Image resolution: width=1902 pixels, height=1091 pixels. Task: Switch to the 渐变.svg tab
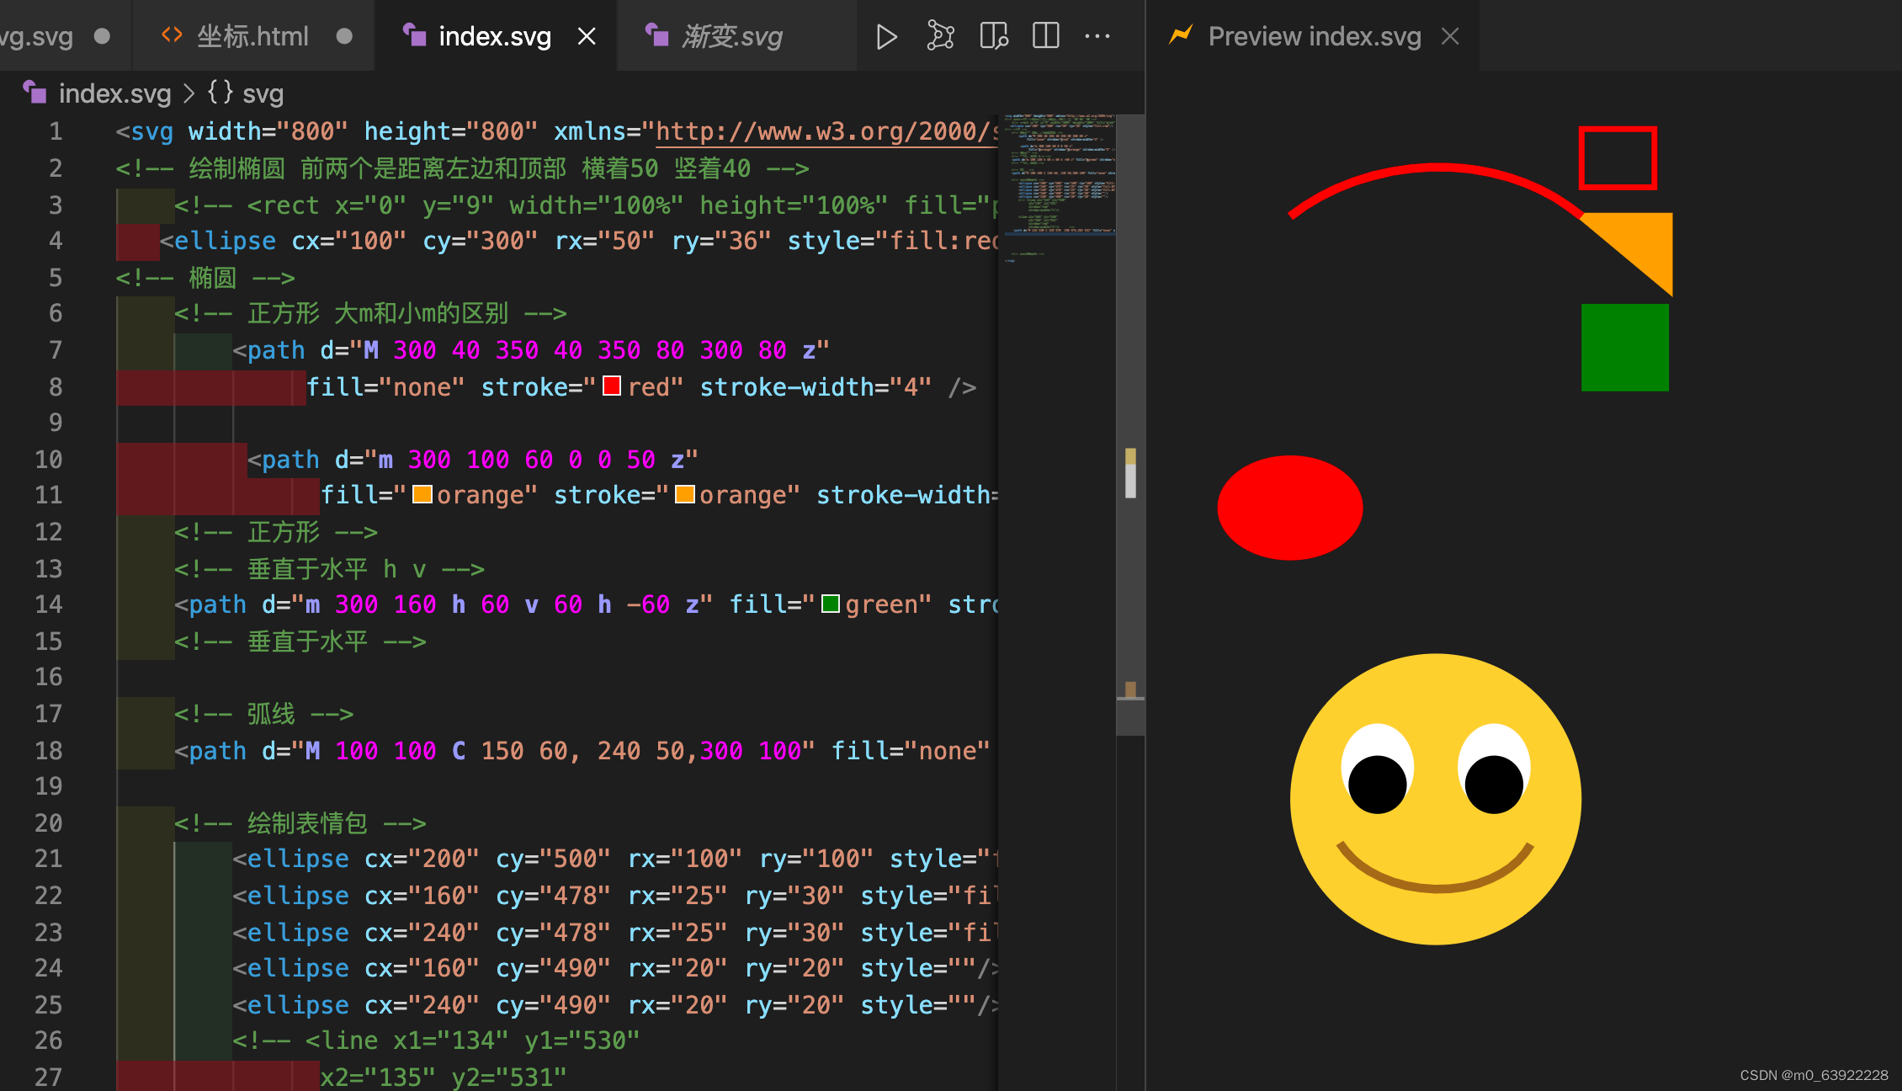(x=731, y=36)
